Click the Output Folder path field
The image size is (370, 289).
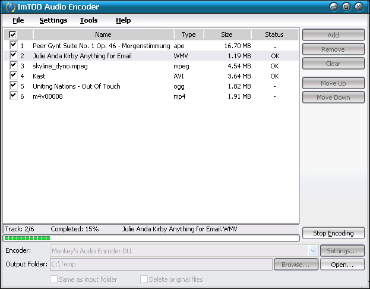pos(161,264)
